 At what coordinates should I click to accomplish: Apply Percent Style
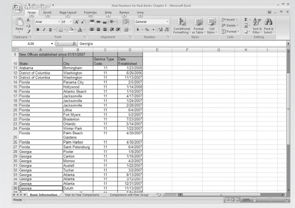pos(147,29)
